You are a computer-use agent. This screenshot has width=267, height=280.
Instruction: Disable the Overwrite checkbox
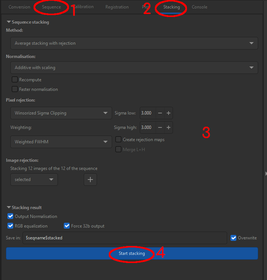pyautogui.click(x=233, y=238)
